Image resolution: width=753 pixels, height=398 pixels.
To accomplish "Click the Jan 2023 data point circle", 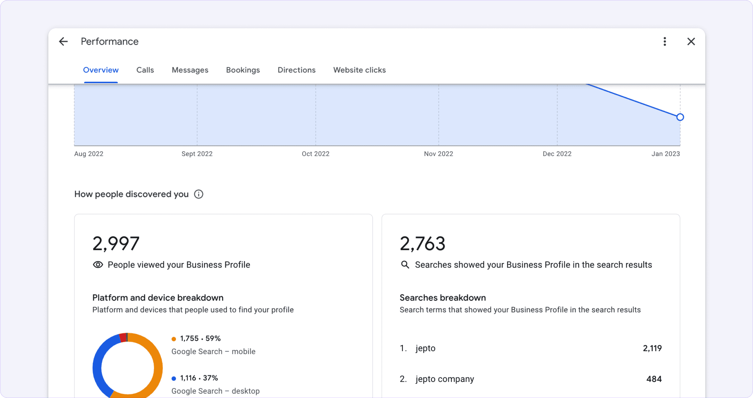I will [680, 117].
